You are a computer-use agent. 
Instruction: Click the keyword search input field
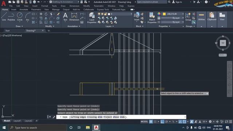[151, 2]
